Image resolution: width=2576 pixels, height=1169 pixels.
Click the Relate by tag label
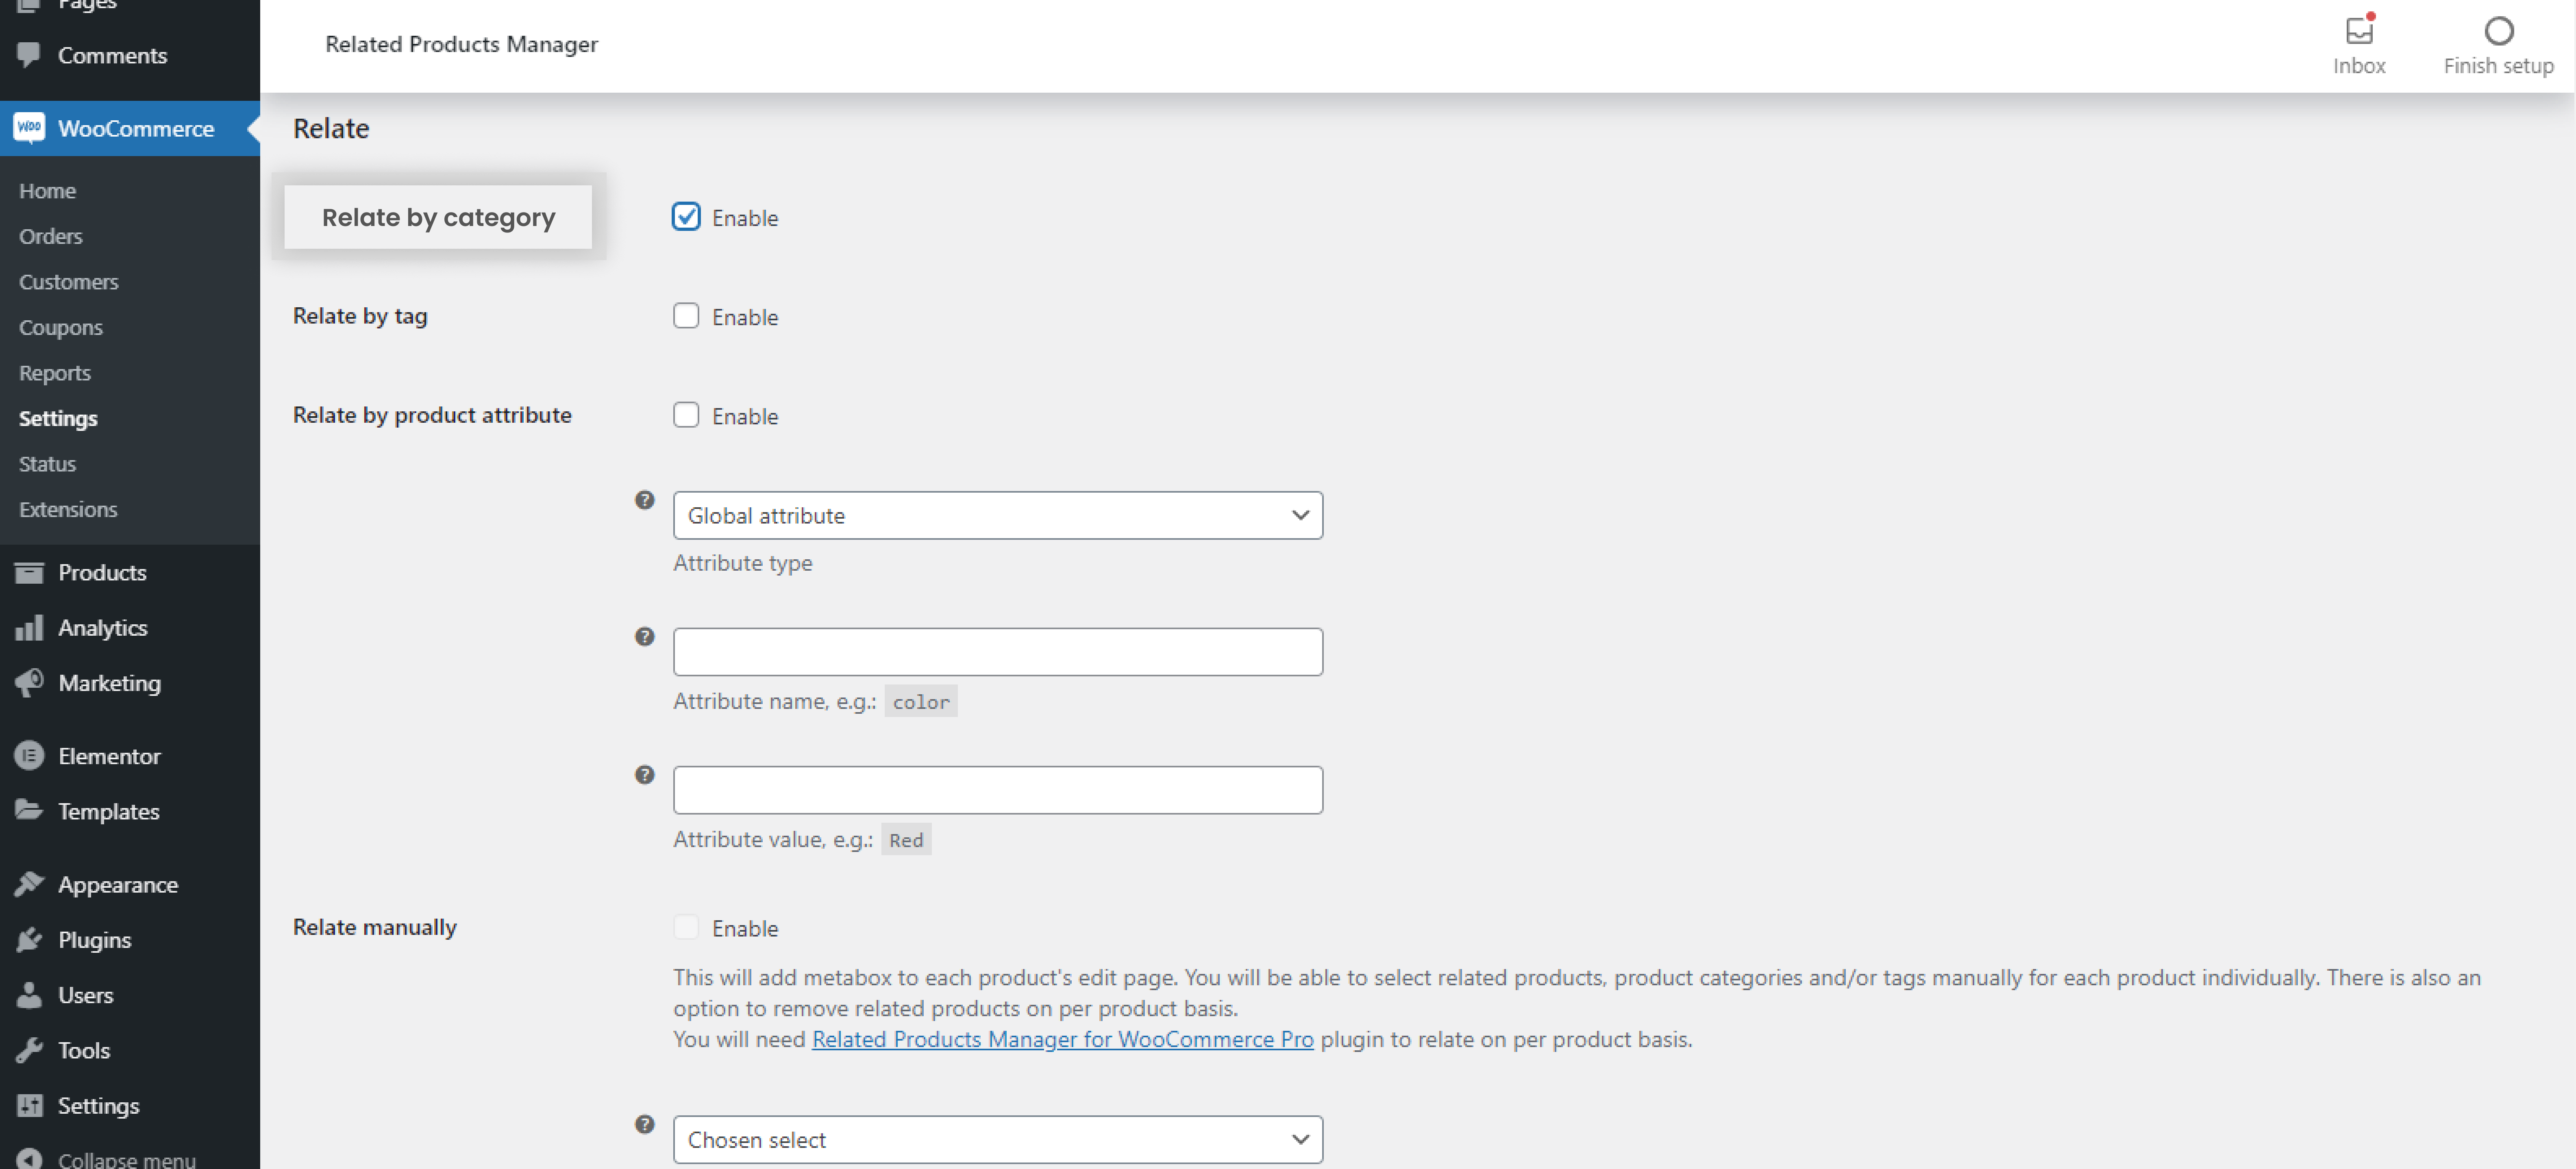click(x=360, y=315)
